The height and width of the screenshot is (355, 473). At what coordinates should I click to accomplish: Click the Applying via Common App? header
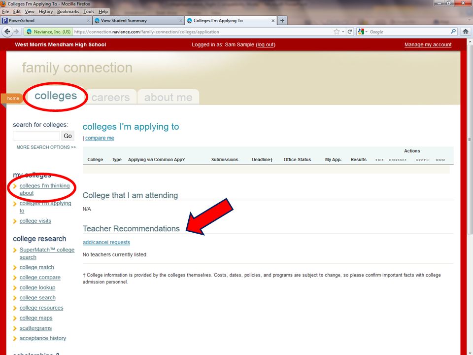point(156,160)
